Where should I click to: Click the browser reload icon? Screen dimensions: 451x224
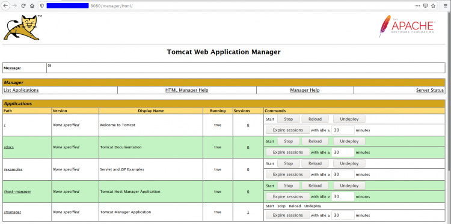pyautogui.click(x=23, y=6)
